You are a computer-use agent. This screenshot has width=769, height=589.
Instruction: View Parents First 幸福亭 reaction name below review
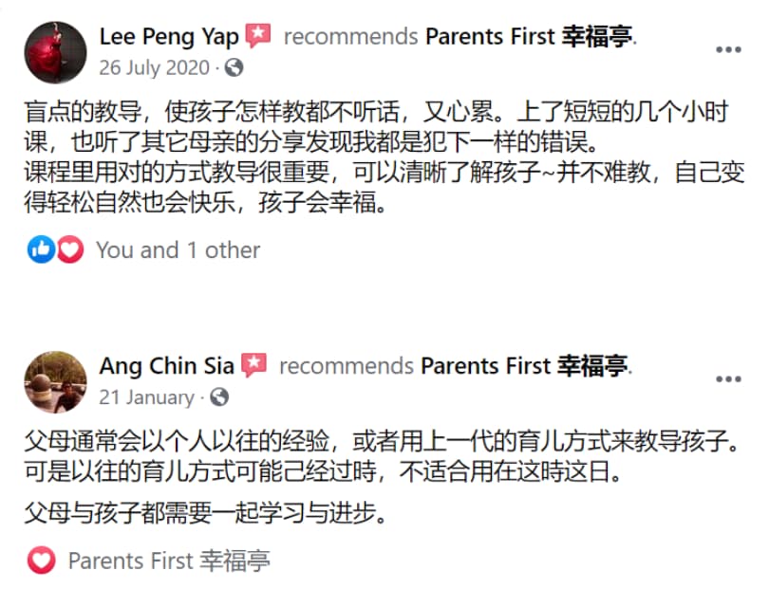click(x=169, y=561)
